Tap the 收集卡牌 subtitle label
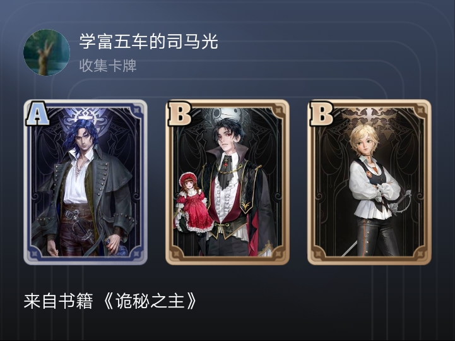Viewport: 455px width, 341px height. click(108, 66)
